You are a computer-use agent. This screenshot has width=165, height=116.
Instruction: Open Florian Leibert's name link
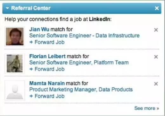47,56
